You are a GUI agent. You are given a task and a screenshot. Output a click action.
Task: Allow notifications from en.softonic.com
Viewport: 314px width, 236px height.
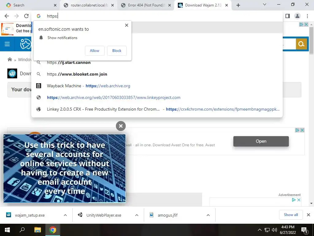tap(94, 51)
